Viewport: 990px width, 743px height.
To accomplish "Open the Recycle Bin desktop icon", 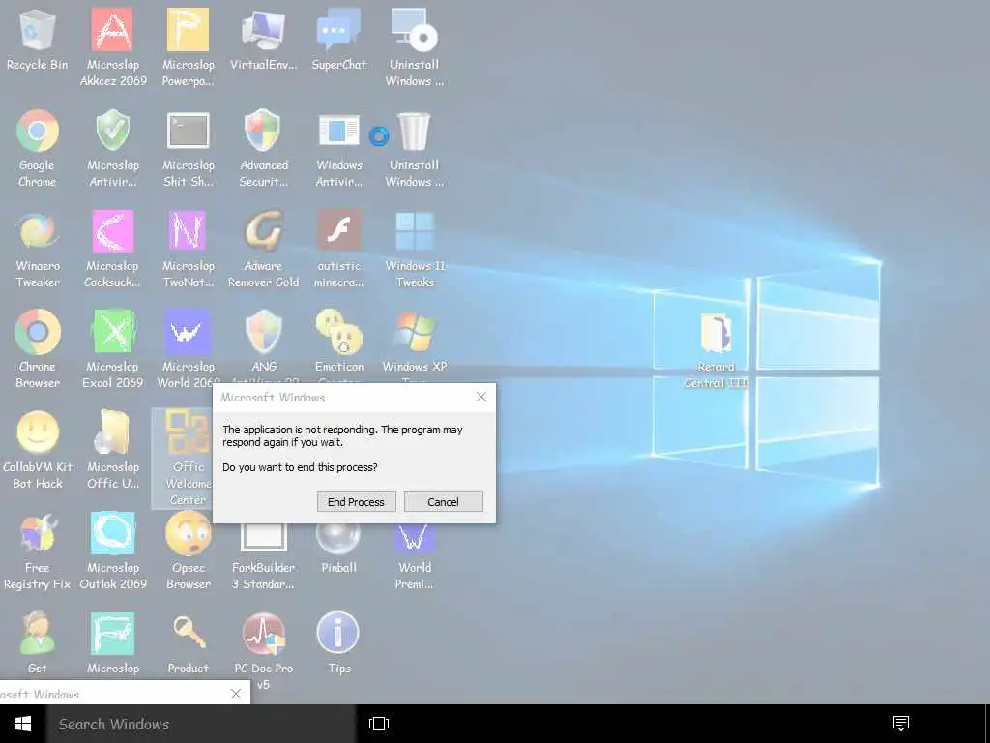I will tap(38, 30).
